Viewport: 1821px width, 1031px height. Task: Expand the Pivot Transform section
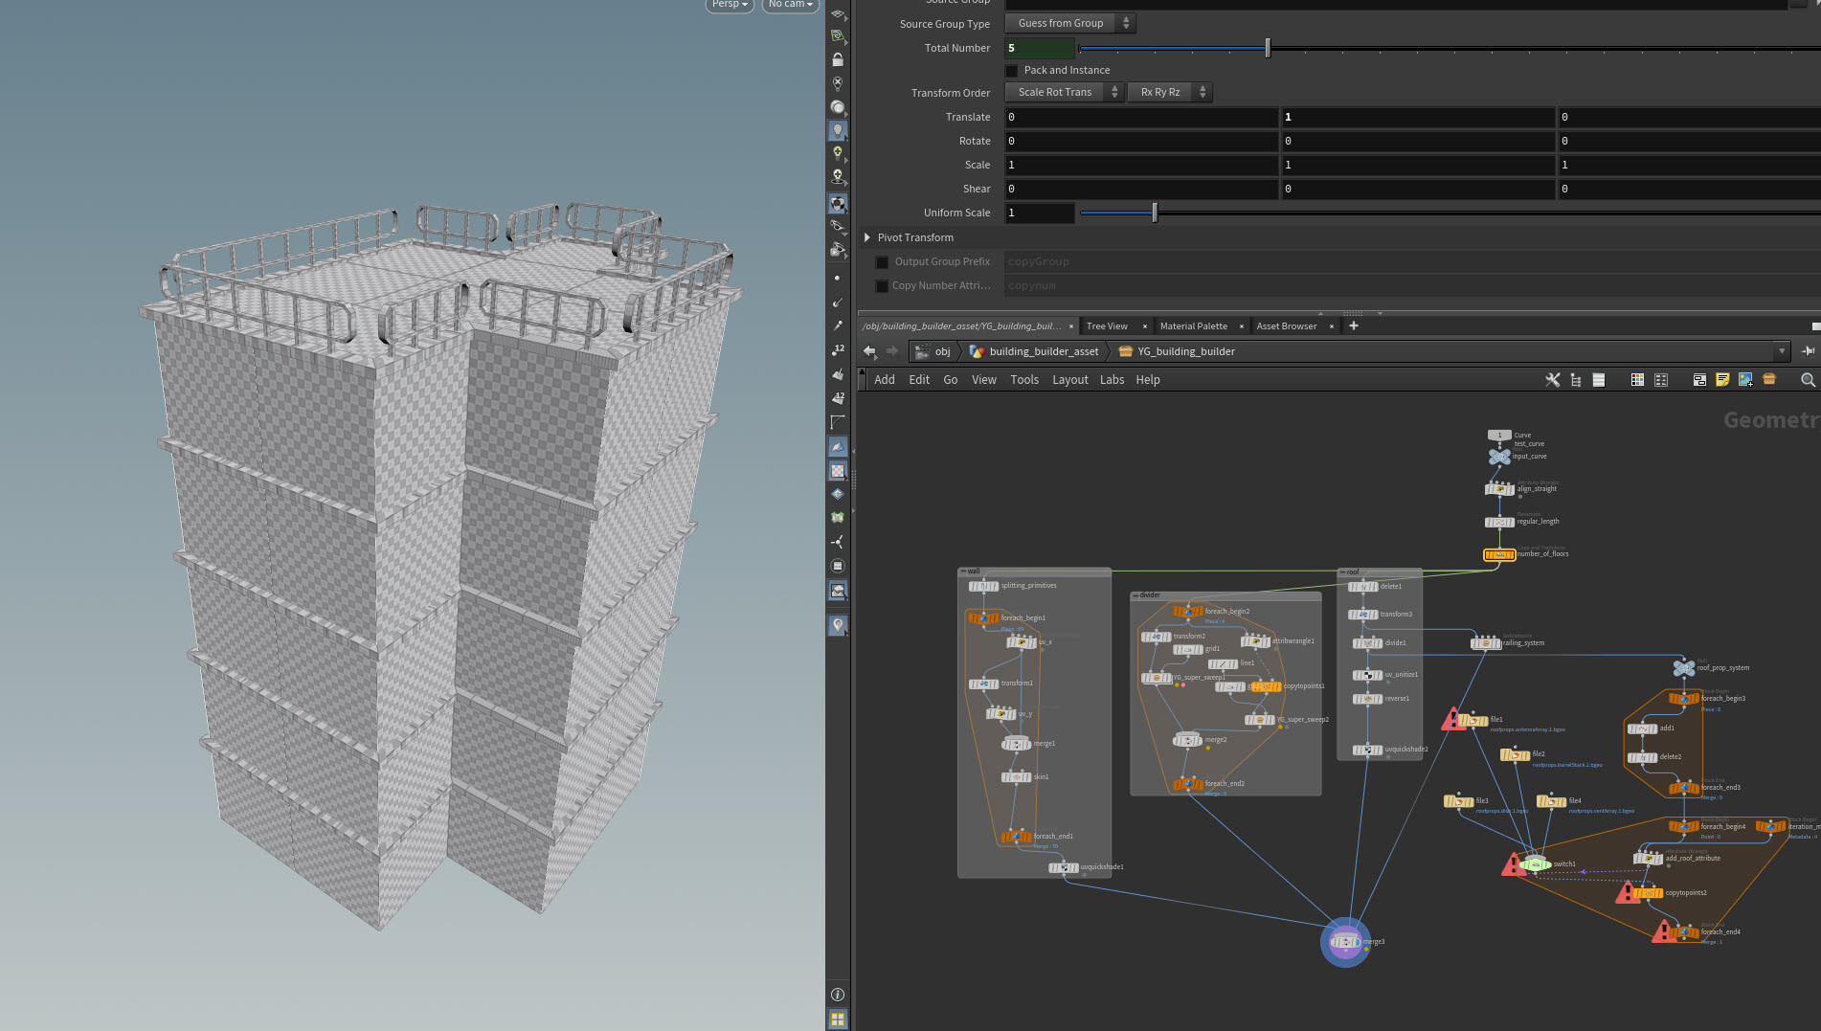coord(868,236)
